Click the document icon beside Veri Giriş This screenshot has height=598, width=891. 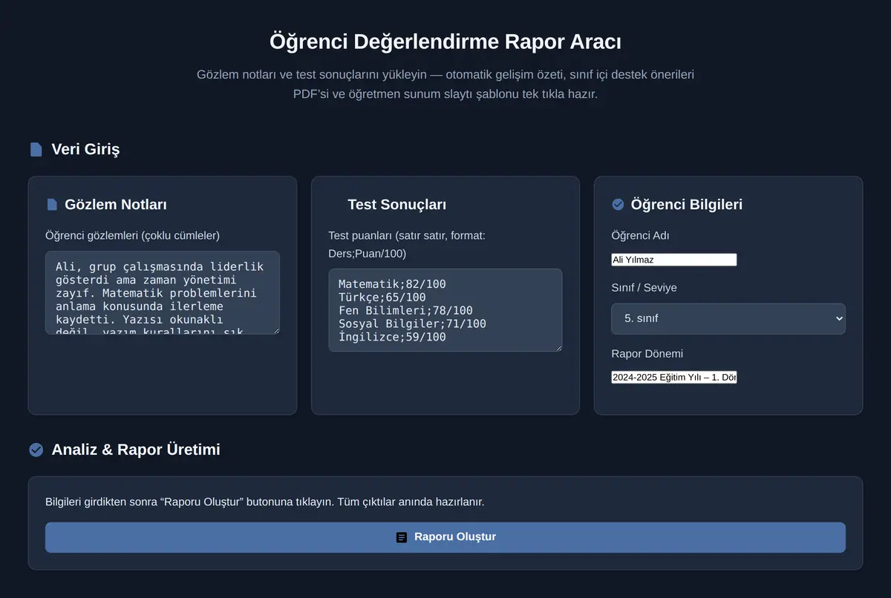36,150
